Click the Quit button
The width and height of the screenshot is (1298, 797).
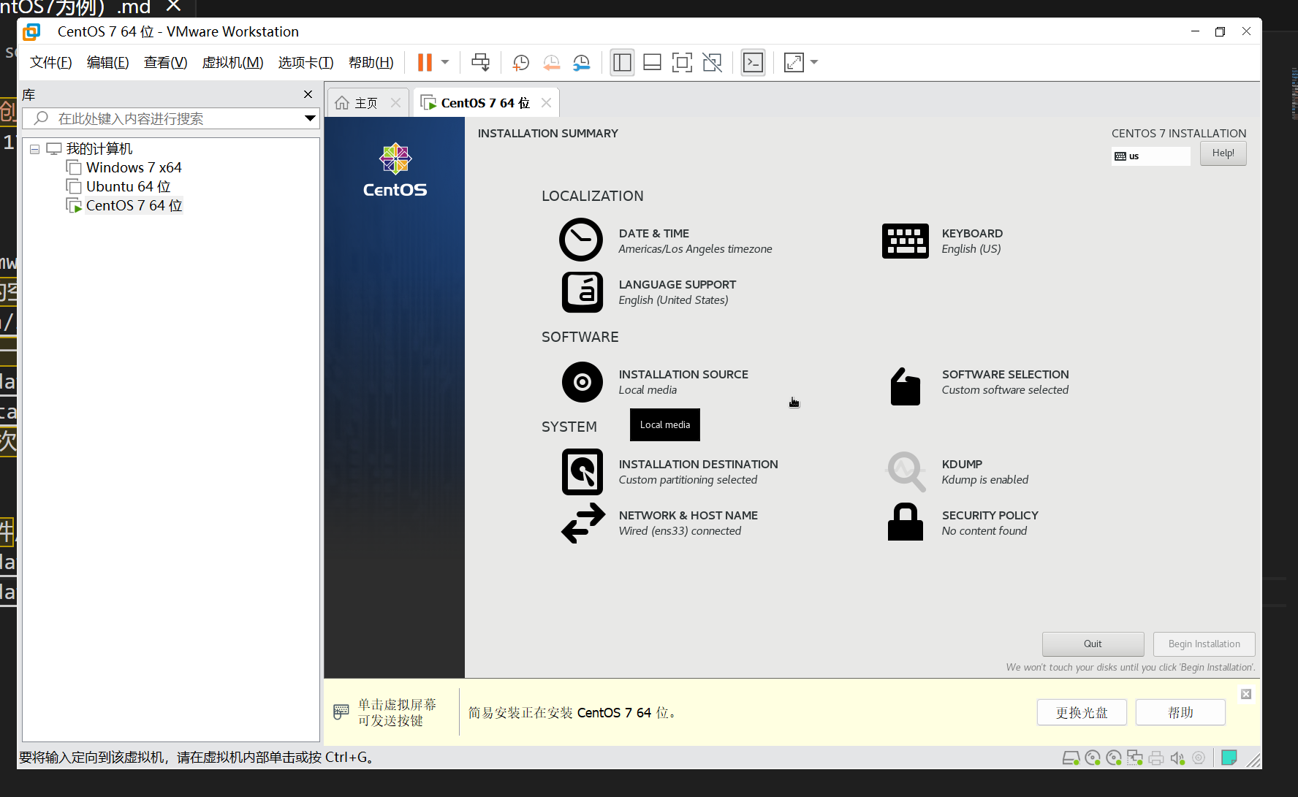(1093, 644)
